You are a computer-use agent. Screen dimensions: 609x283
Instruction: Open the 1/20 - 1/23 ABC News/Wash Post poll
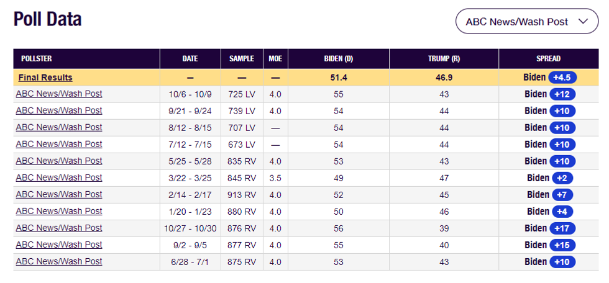[x=59, y=211]
